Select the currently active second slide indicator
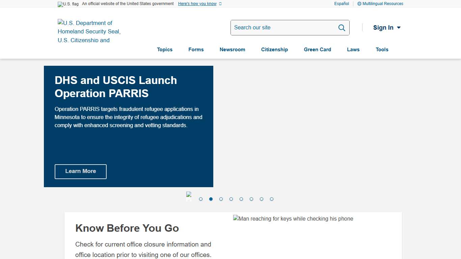 click(211, 199)
